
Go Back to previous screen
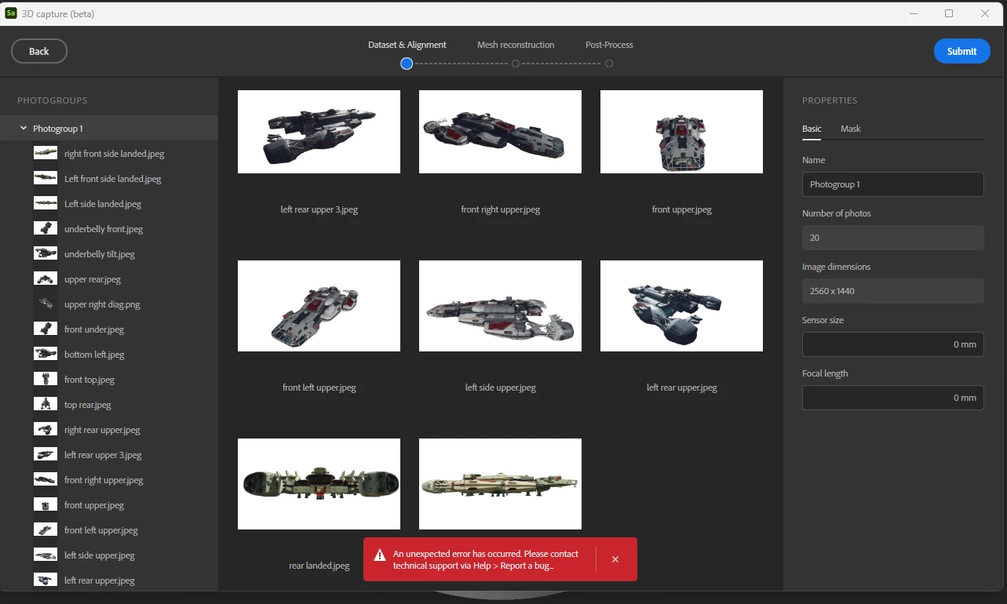point(39,51)
